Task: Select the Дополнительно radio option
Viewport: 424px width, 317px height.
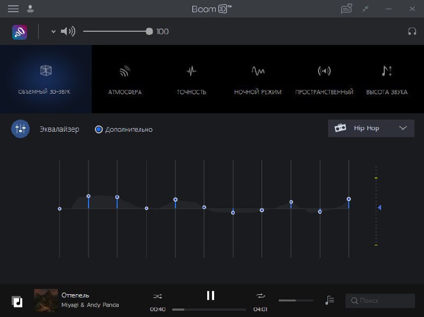Action: (99, 129)
